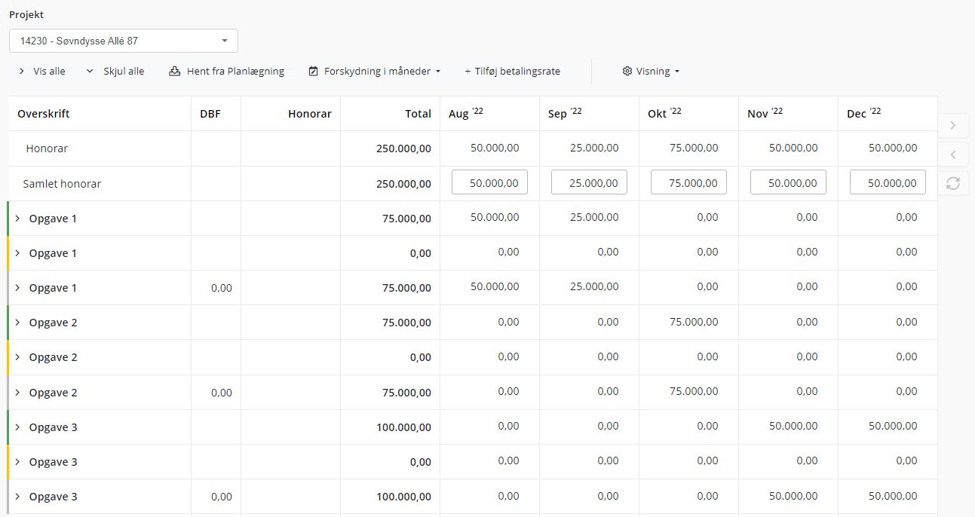Click the gear icon next to Visning

click(627, 72)
